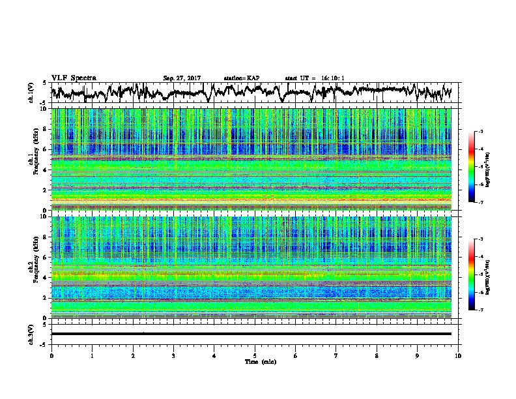Screen dimensions: 516x399
Task: Click the ch.1(V) waveform trace panel
Action: pyautogui.click(x=256, y=93)
